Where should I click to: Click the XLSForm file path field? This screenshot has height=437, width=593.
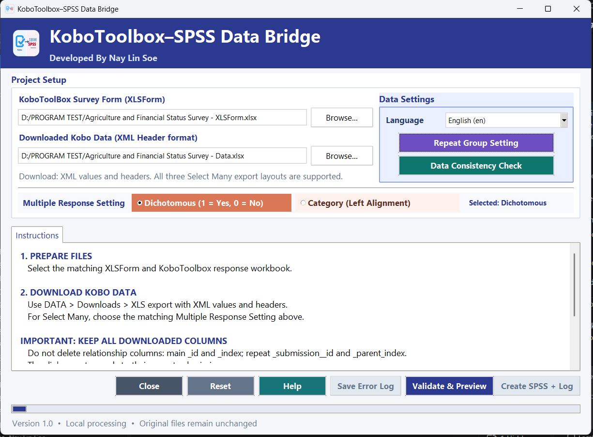tap(163, 118)
